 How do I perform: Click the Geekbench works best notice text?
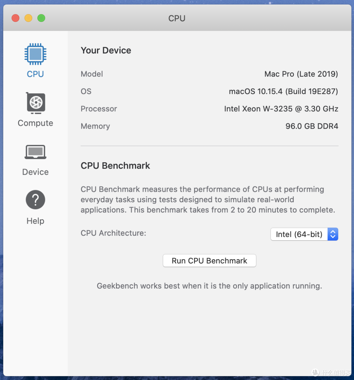click(x=209, y=286)
